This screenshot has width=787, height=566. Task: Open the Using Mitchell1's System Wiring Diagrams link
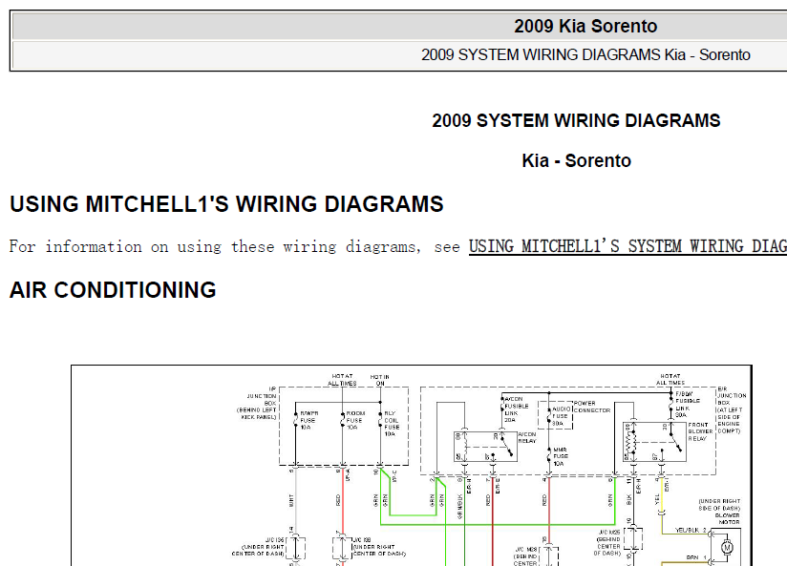(x=627, y=246)
